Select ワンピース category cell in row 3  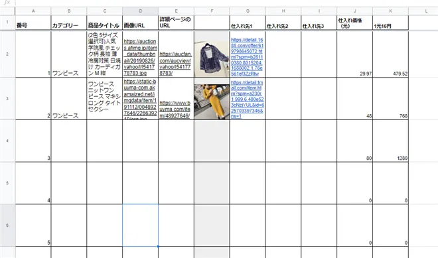69,99
